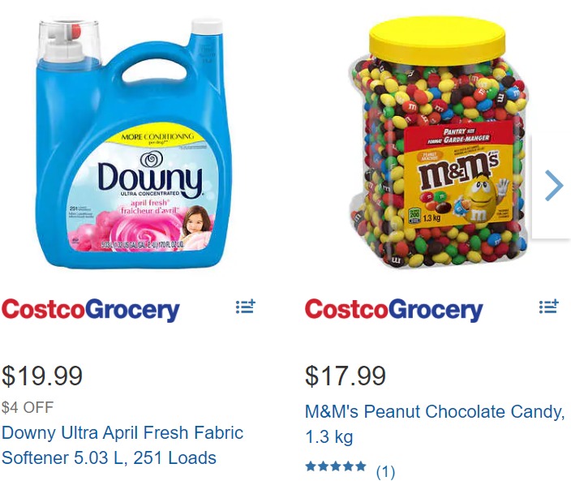Open the (1) review count for M&M's
This screenshot has width=571, height=481.
(x=385, y=471)
